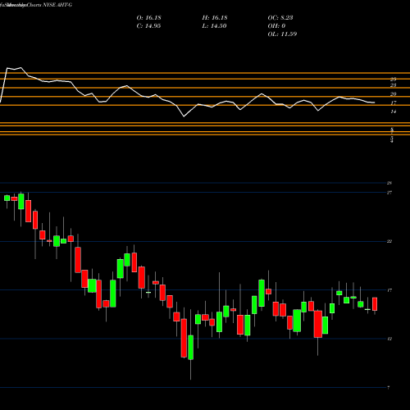Click the end point of the white line
410x410 pixels.
tap(375, 102)
